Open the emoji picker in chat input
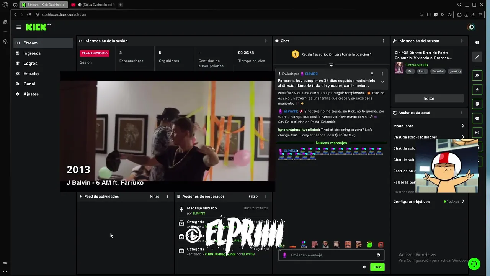The height and width of the screenshot is (276, 490). point(379,255)
